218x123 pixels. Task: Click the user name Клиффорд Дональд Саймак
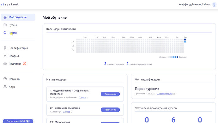pyautogui.click(x=195, y=4)
